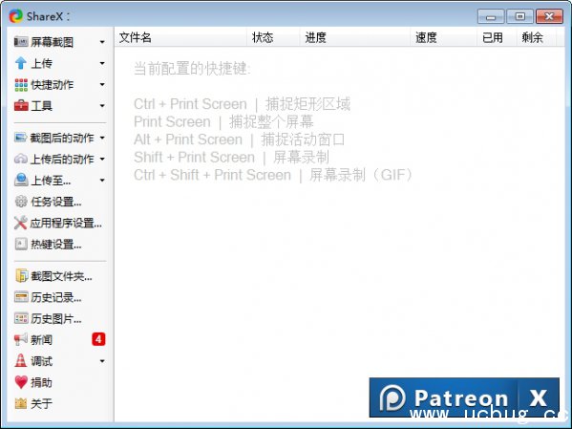This screenshot has width=572, height=429.
Task: Sort by the 文件名 column header
Action: [180, 37]
